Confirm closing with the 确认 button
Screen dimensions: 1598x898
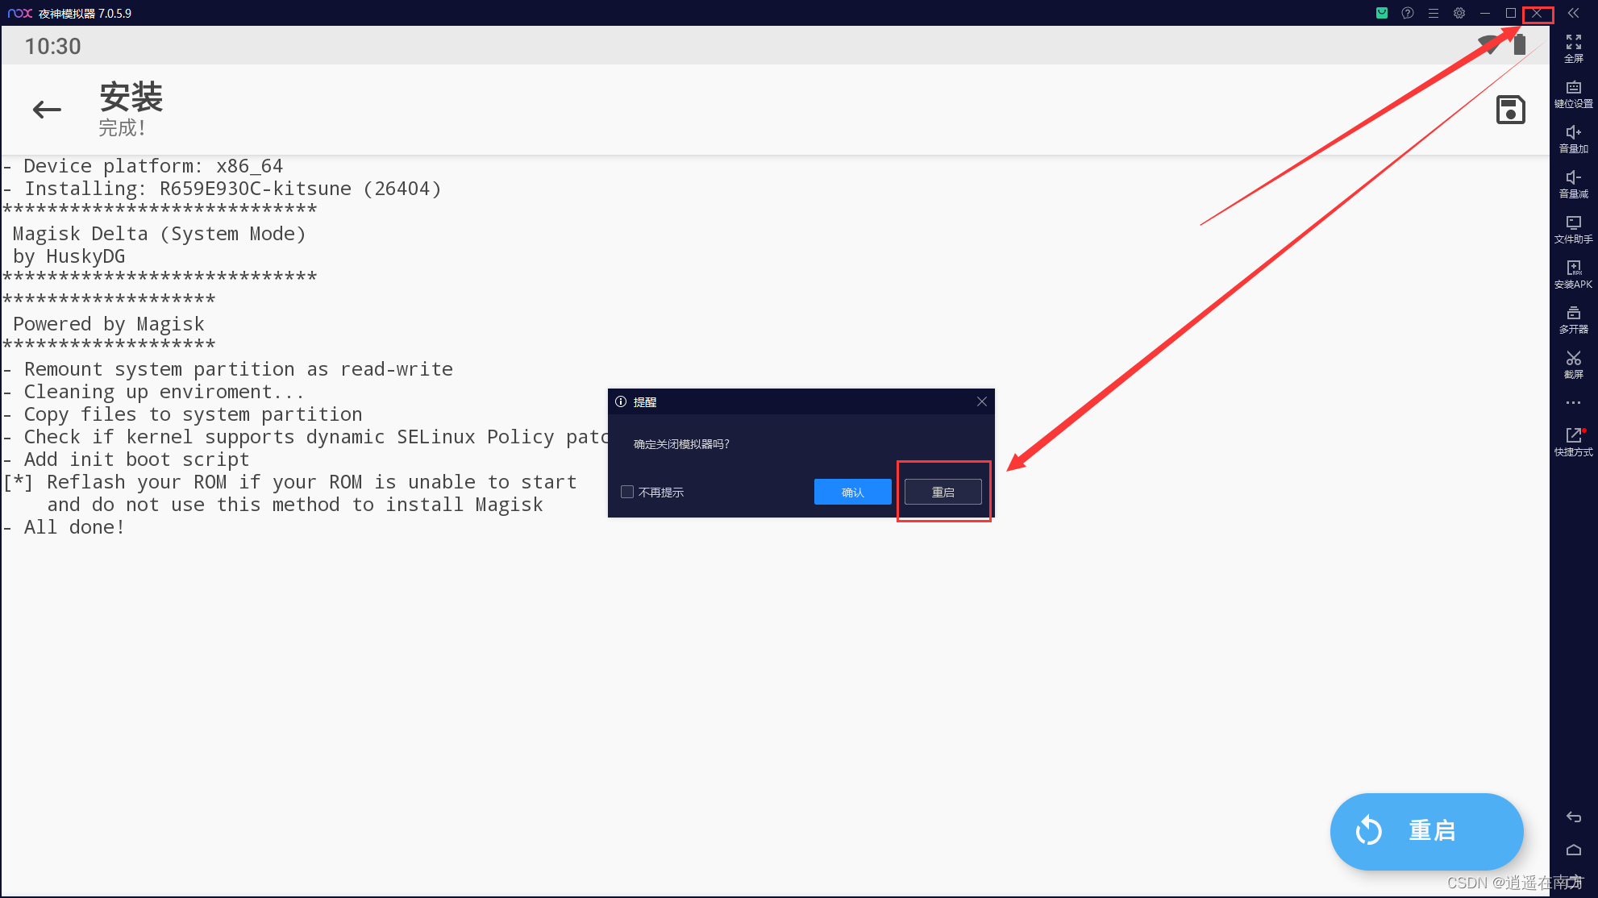coord(852,492)
